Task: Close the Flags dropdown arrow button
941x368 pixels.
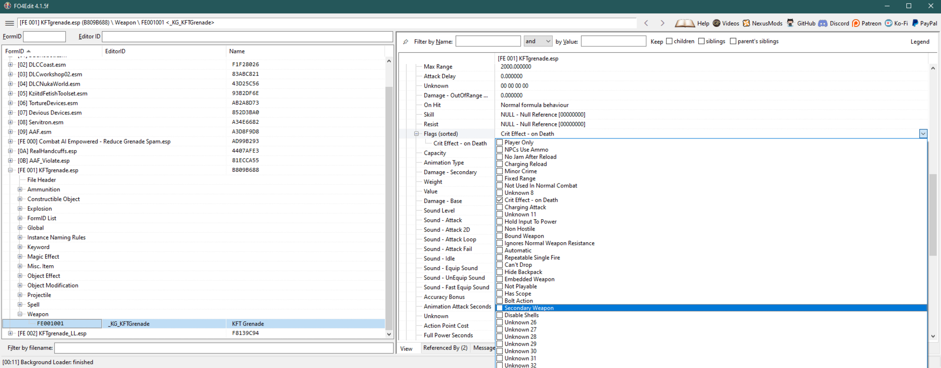Action: click(x=923, y=134)
